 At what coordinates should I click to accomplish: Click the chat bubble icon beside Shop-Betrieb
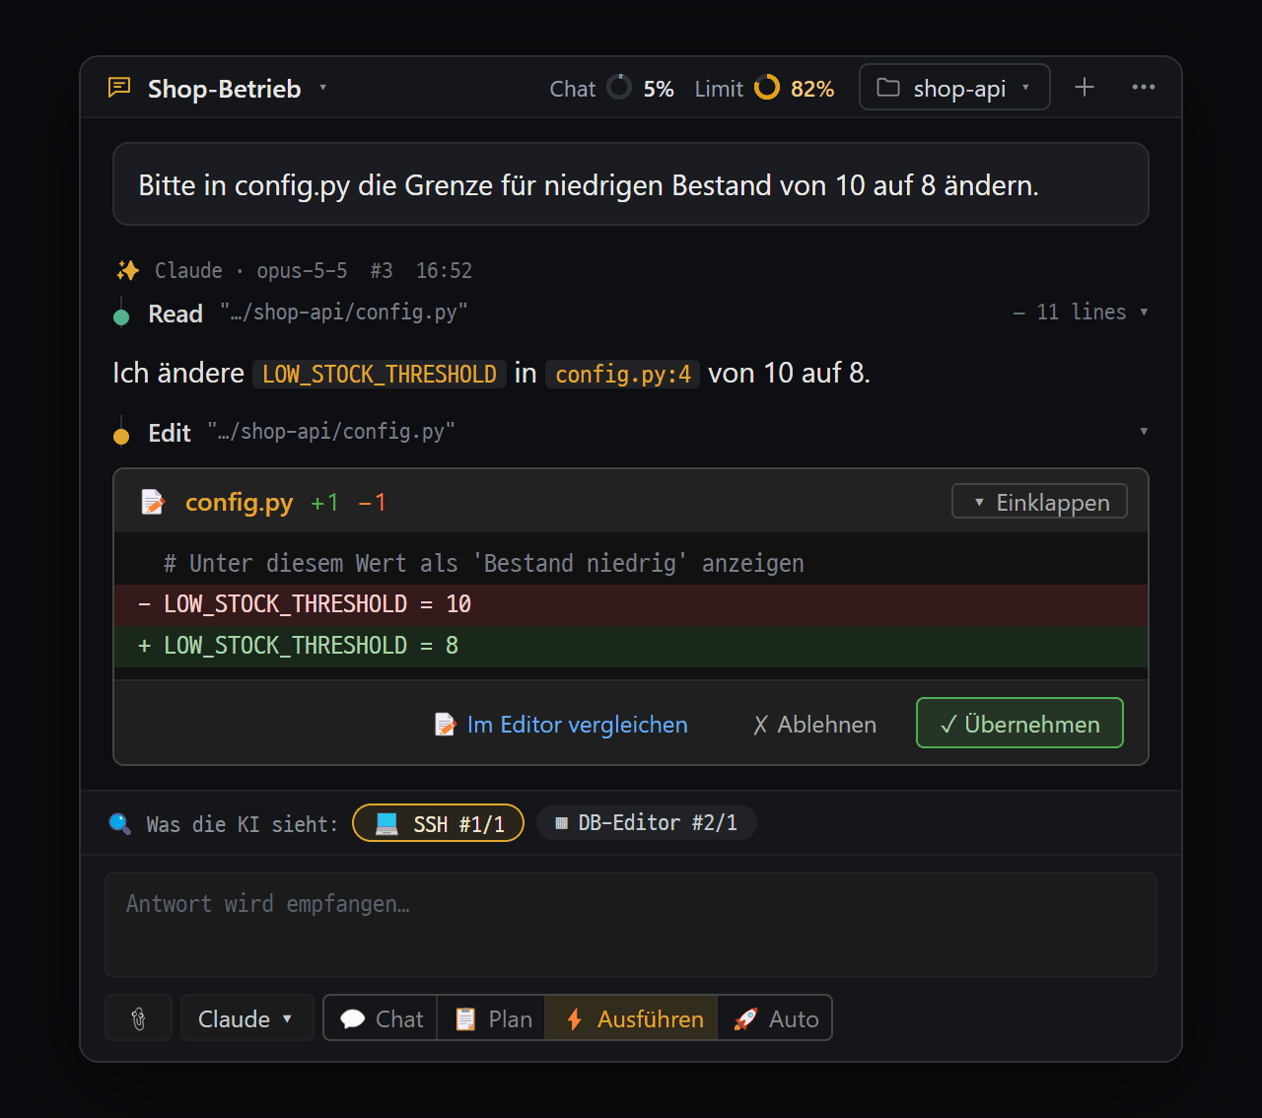tap(119, 88)
